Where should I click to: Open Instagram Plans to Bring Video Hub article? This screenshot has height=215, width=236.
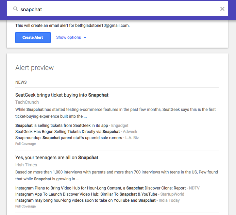pos(101,188)
